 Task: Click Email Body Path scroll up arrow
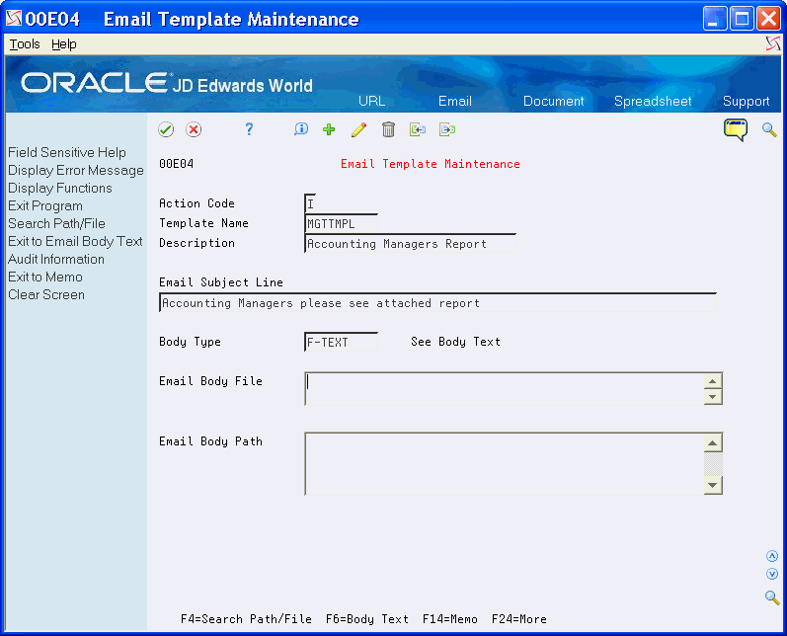click(713, 442)
